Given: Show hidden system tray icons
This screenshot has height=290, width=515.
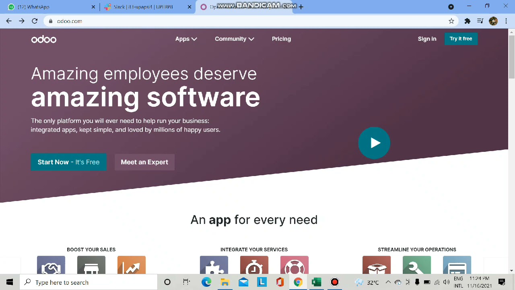Looking at the screenshot, I should (x=388, y=282).
